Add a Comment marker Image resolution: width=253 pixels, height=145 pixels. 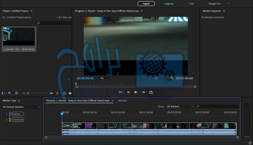point(18,120)
